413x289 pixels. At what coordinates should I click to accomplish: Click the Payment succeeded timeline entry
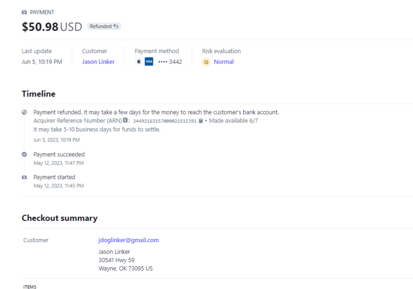point(59,154)
